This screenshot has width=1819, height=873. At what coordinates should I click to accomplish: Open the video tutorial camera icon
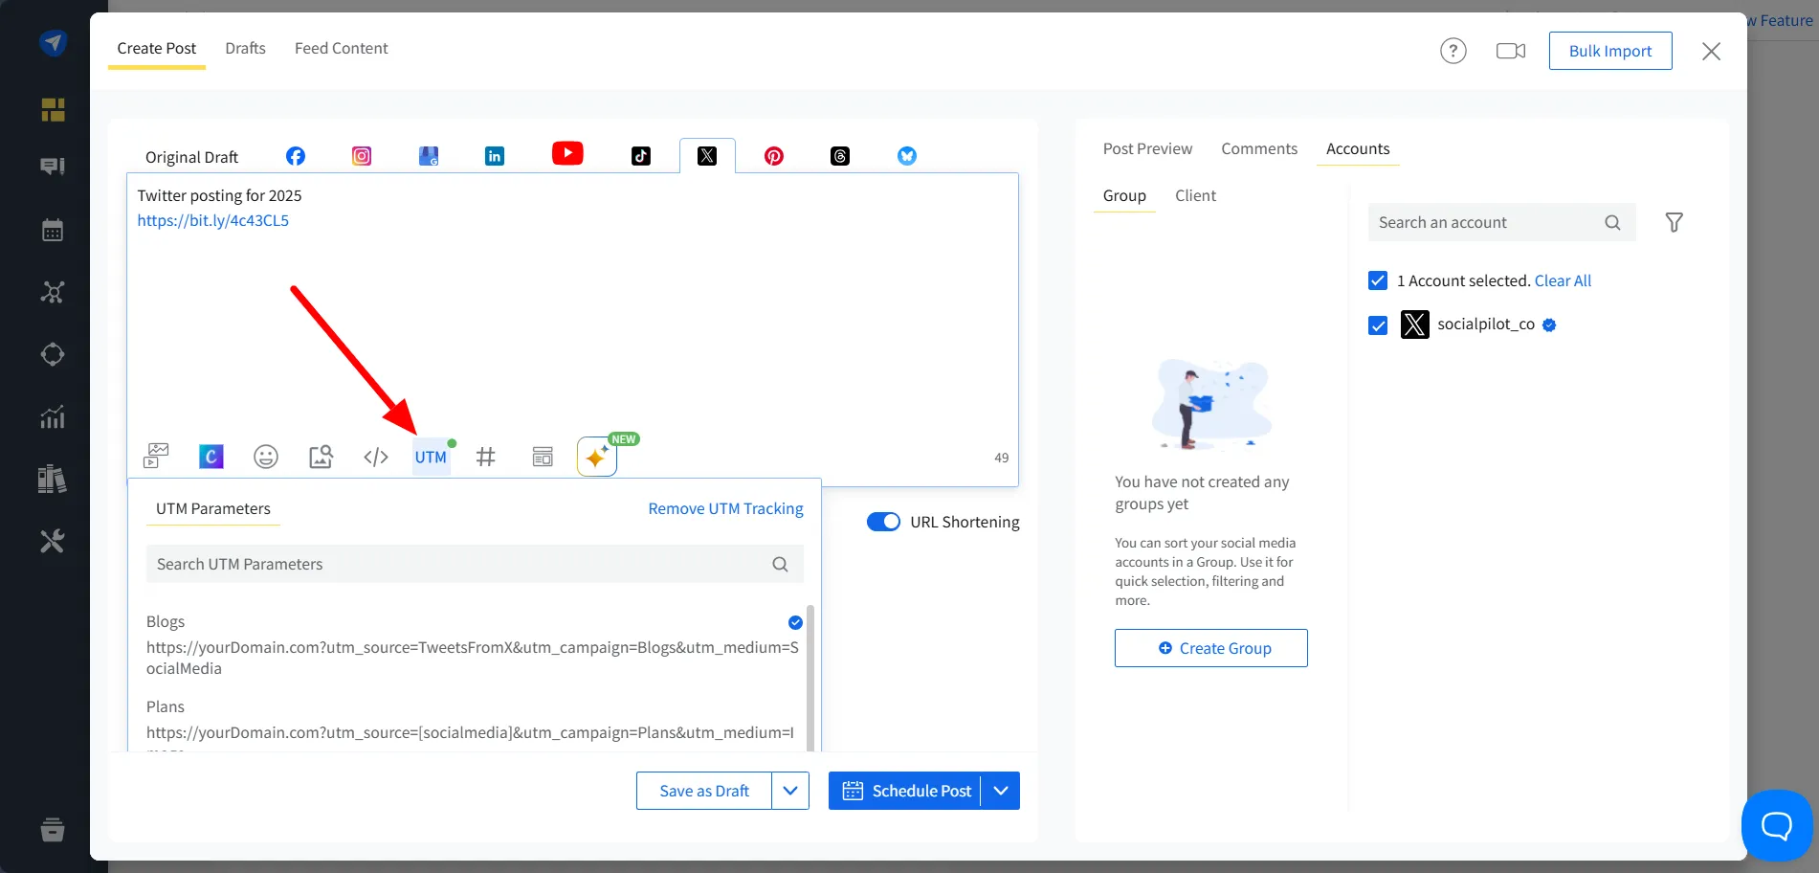(1510, 51)
